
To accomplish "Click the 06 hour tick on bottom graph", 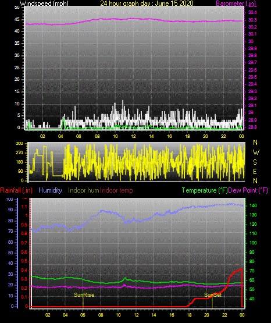I will (83, 315).
